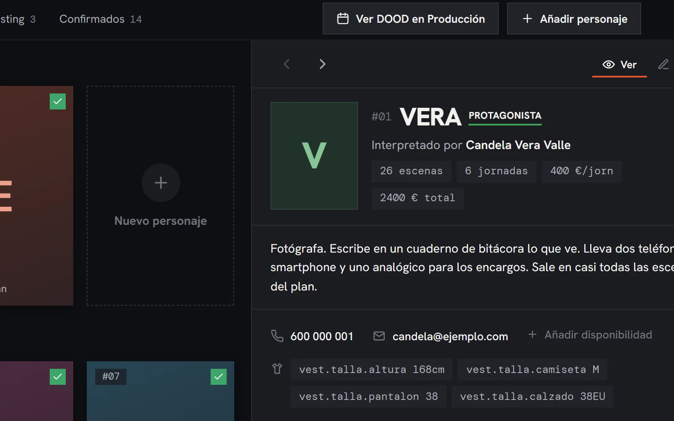Image resolution: width=674 pixels, height=421 pixels.
Task: Click the #07 badge on teal card
Action: (x=111, y=376)
